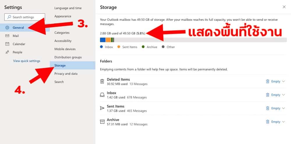Select Accessibility in the settings list
291x144 pixels.
point(63,41)
